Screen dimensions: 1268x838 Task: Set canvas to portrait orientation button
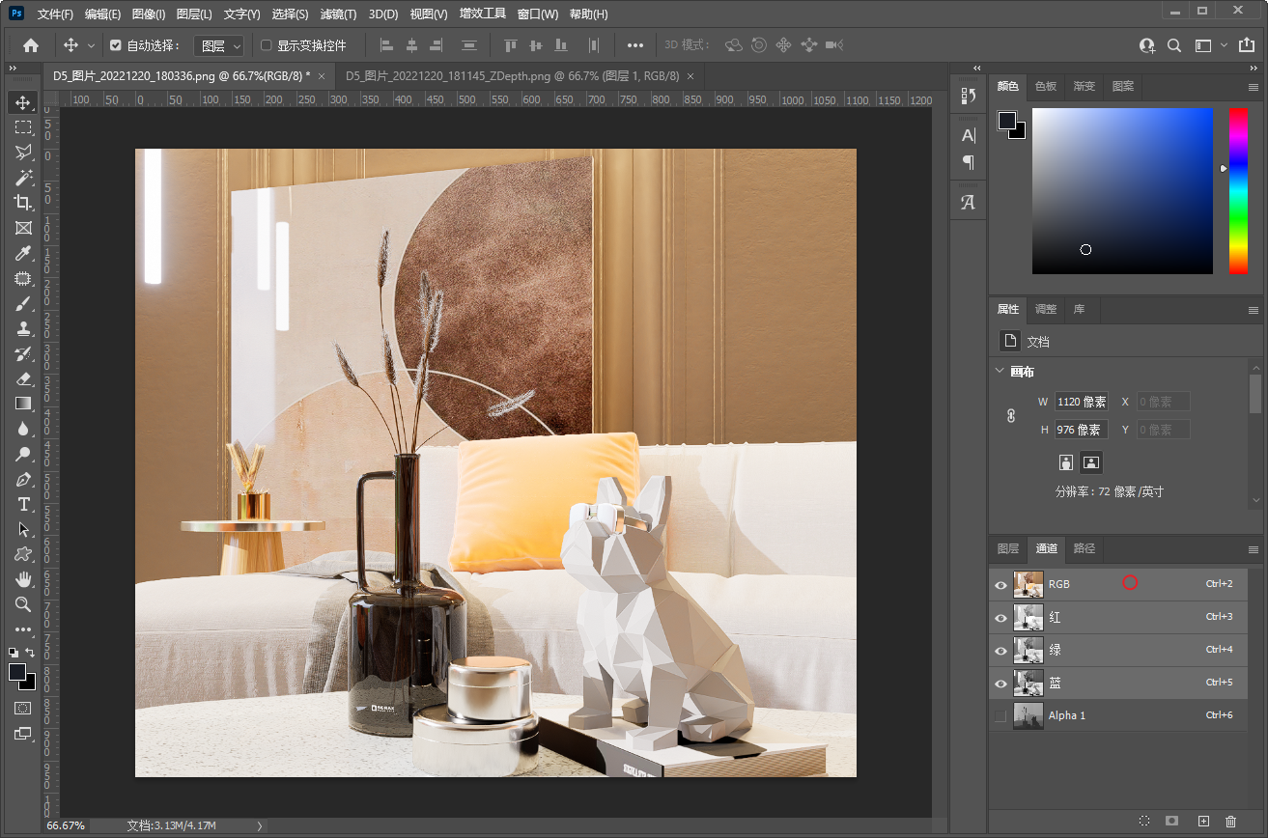click(x=1066, y=461)
